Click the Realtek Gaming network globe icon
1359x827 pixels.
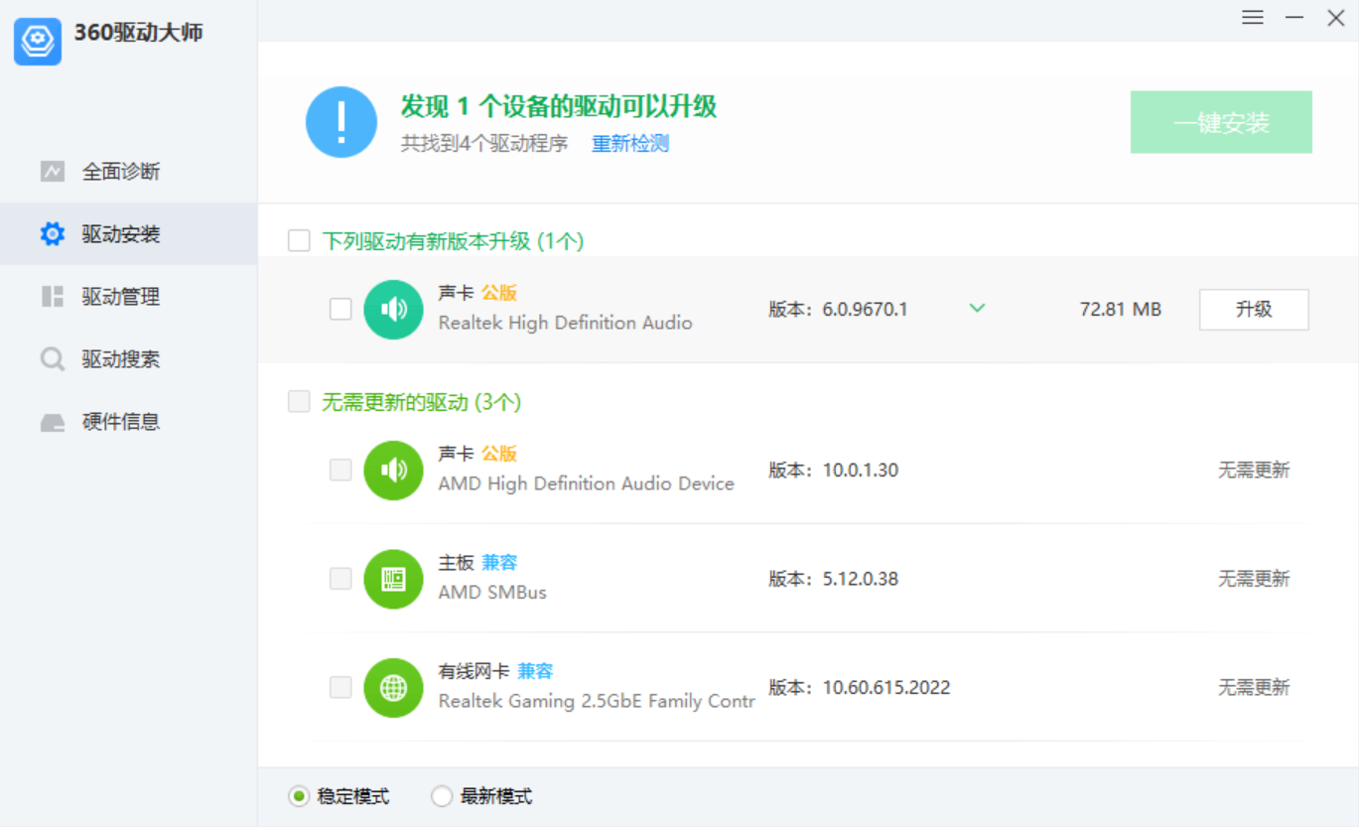(x=394, y=687)
